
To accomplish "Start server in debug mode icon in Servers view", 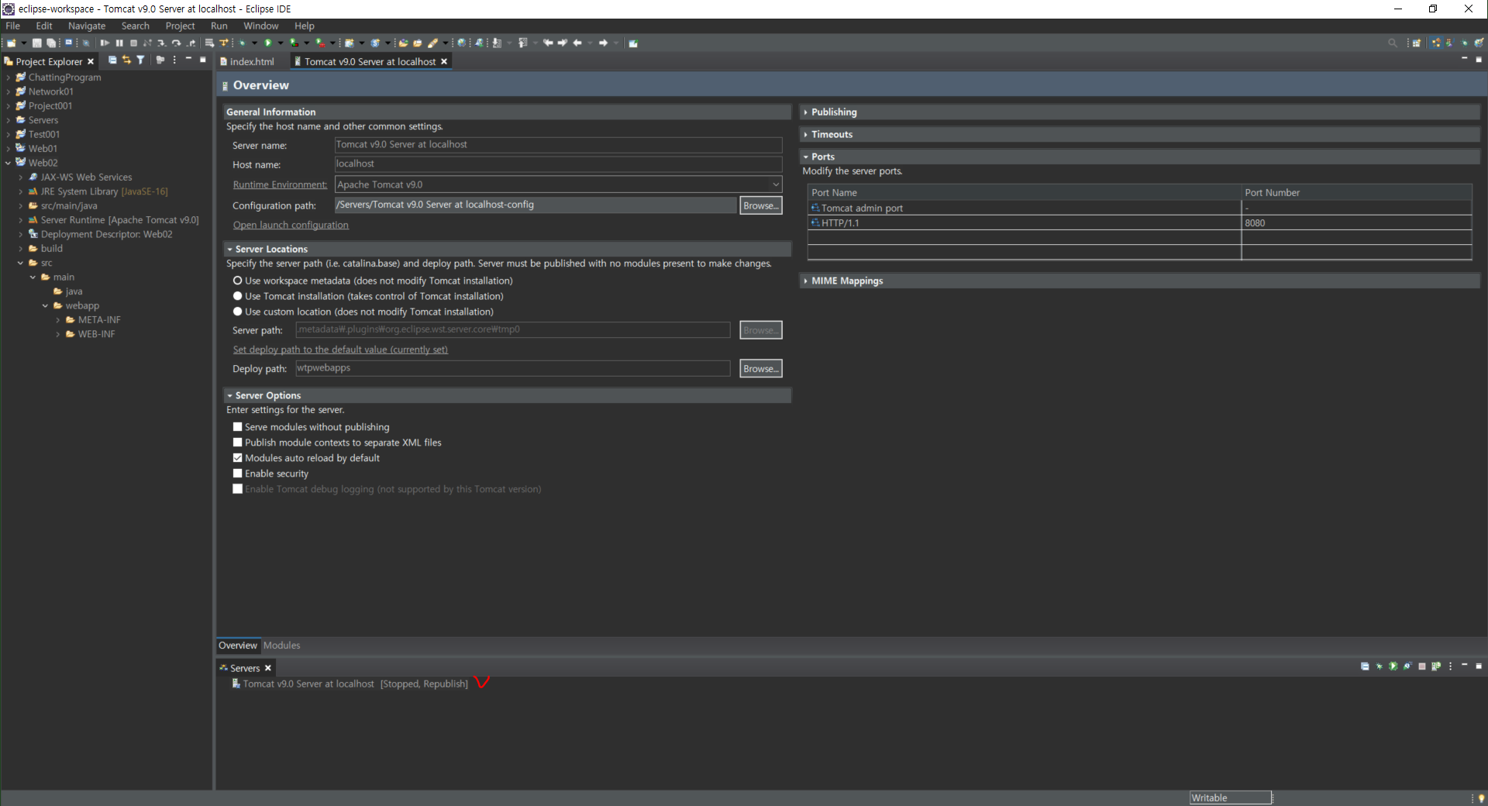I will [1379, 666].
